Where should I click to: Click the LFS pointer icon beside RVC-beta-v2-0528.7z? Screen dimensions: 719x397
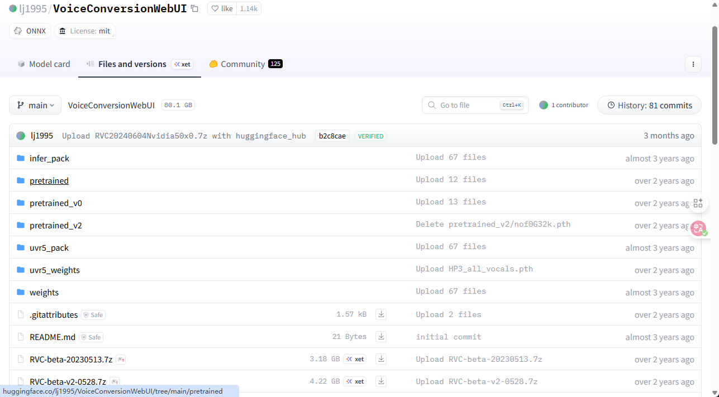point(115,382)
